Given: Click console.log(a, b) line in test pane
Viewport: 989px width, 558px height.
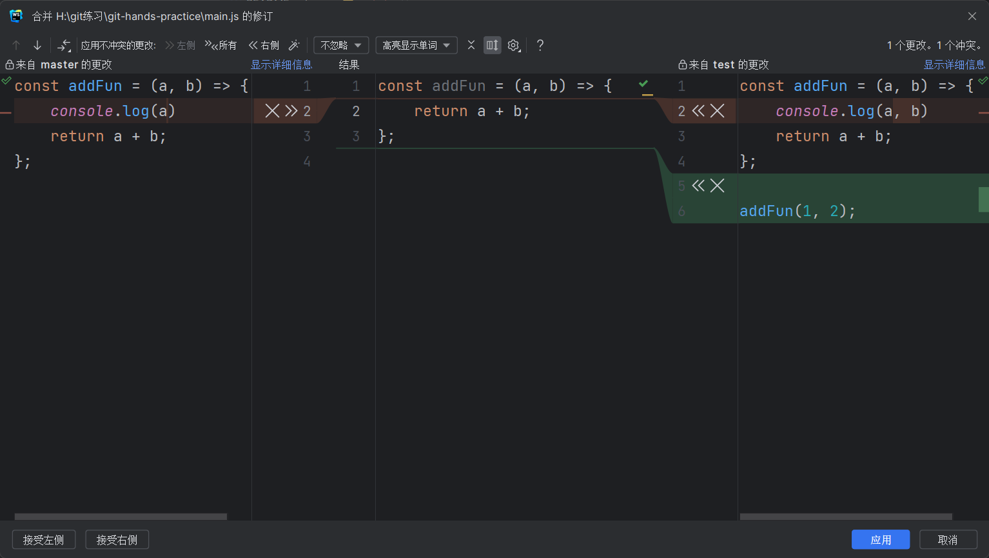Looking at the screenshot, I should coord(851,111).
